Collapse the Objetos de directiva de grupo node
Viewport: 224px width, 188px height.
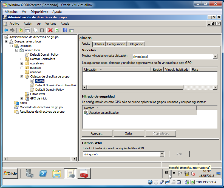(22, 76)
